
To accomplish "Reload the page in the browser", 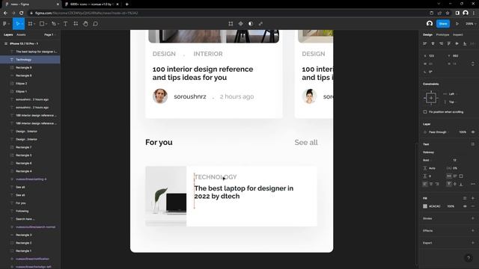I will point(22,13).
